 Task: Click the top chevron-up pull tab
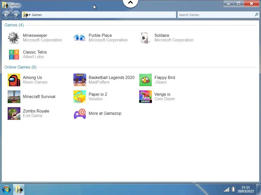[130, 3]
